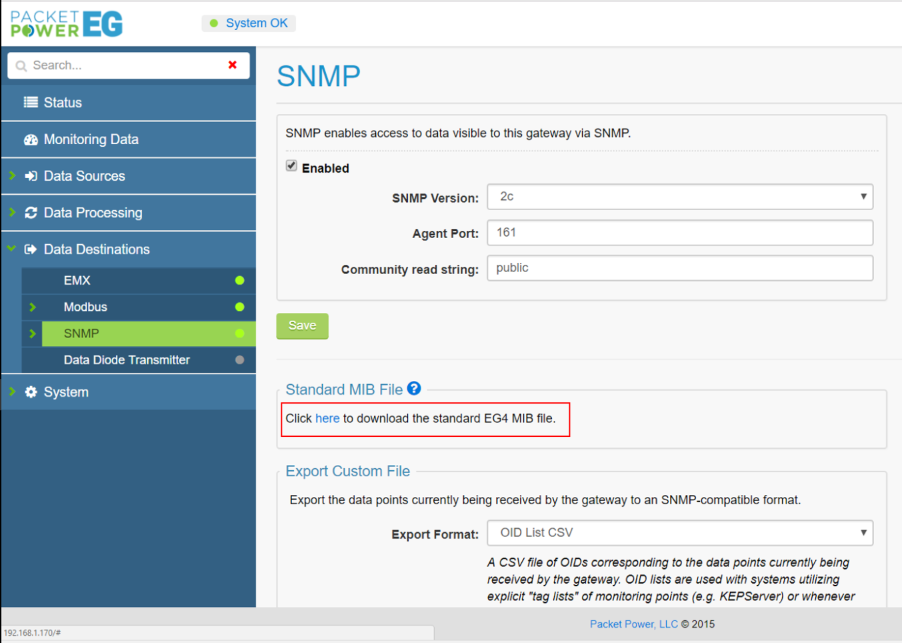Clear search with the red X icon

pyautogui.click(x=233, y=65)
